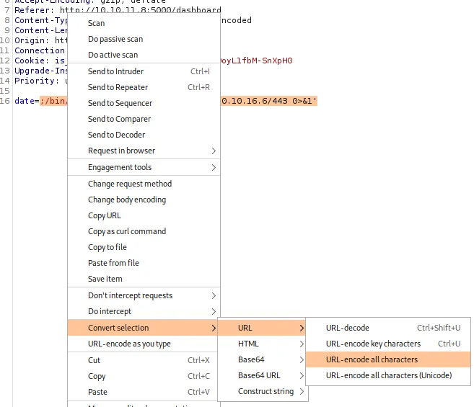Expand Don't intercept requests submenu

point(144,295)
